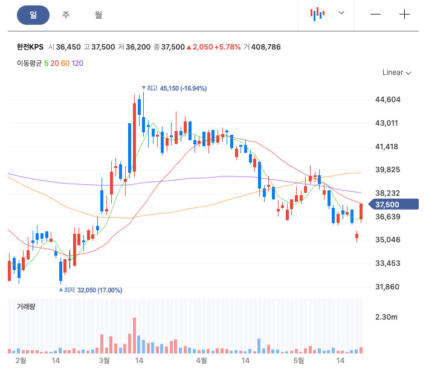Switch to the 주 (weekly) chart tab
Viewport: 426px width, 374px height.
coord(66,15)
